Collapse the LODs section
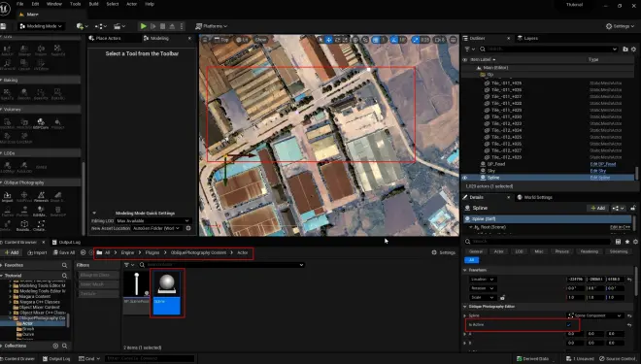Screen dimensions: 641x364 (x=2, y=153)
